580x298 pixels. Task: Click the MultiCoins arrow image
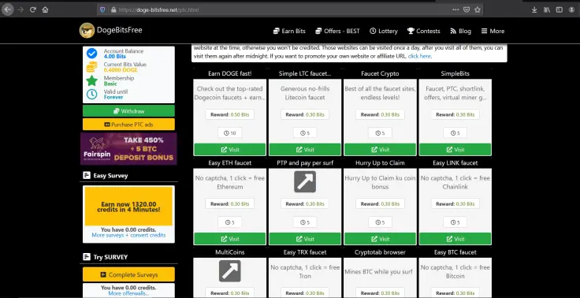[229, 270]
